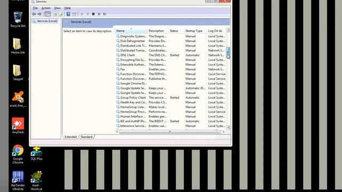This screenshot has width=342, height=192.
Task: Select the Distributed Link Tr... service
Action: point(171,46)
